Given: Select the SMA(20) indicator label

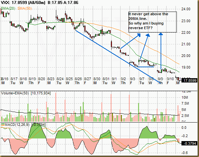Looking at the screenshot, I should 8,8.
